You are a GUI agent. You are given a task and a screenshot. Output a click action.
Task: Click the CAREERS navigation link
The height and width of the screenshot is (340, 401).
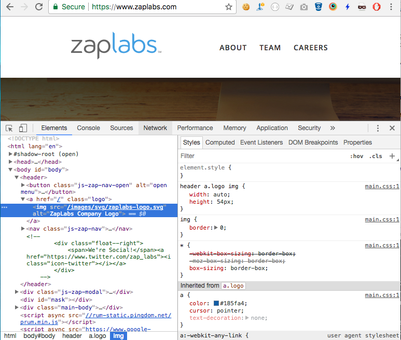(x=310, y=48)
